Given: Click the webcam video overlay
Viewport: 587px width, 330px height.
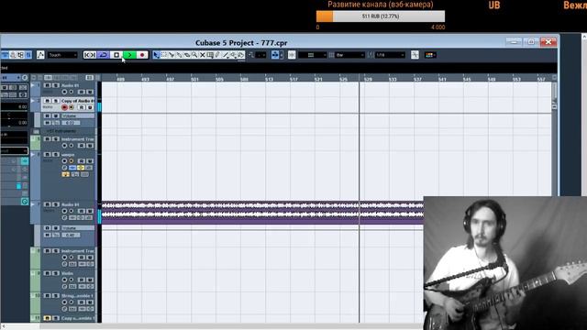Looking at the screenshot, I should tap(505, 263).
